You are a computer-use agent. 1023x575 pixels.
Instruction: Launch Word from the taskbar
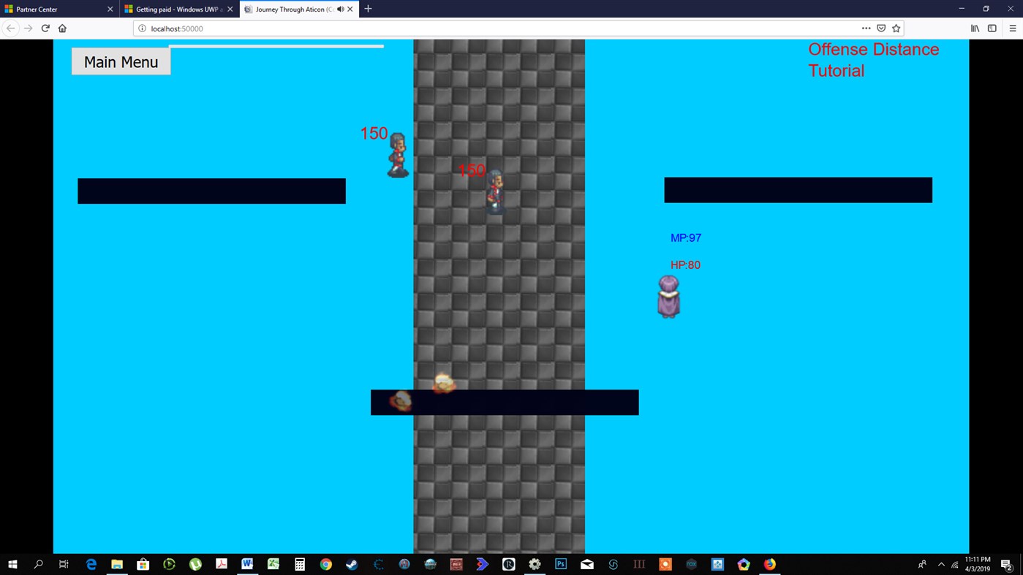[x=246, y=564]
